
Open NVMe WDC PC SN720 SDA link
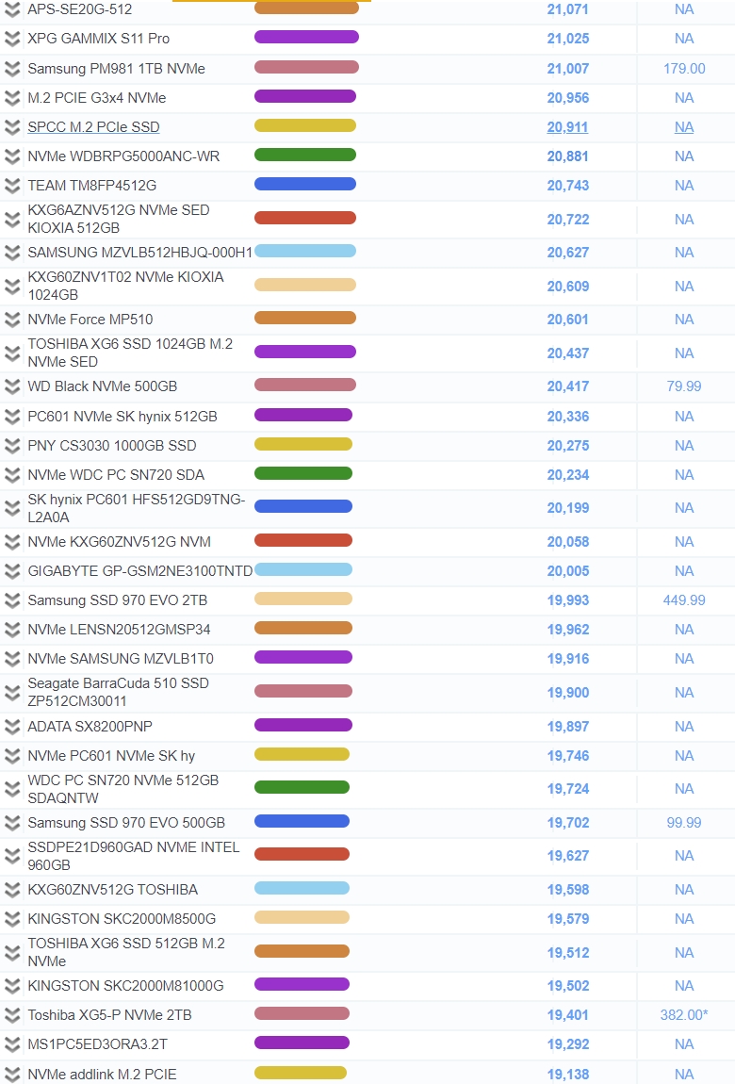click(116, 475)
